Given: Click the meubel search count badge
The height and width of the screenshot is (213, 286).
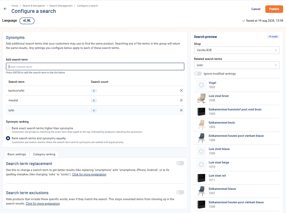Looking at the screenshot, I should coord(94,101).
